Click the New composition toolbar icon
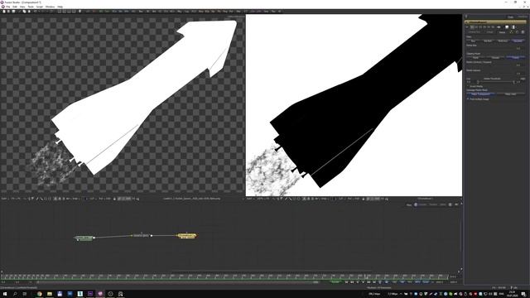The width and height of the screenshot is (530, 298). pos(4,11)
